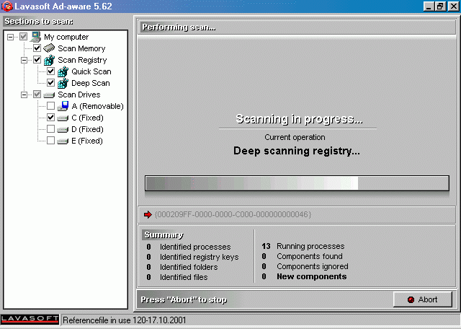Select the Scan Memory label

coord(81,48)
